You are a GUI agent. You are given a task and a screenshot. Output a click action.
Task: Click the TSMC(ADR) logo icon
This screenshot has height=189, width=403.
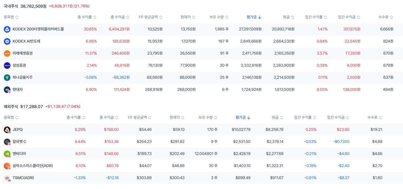pos(7,178)
